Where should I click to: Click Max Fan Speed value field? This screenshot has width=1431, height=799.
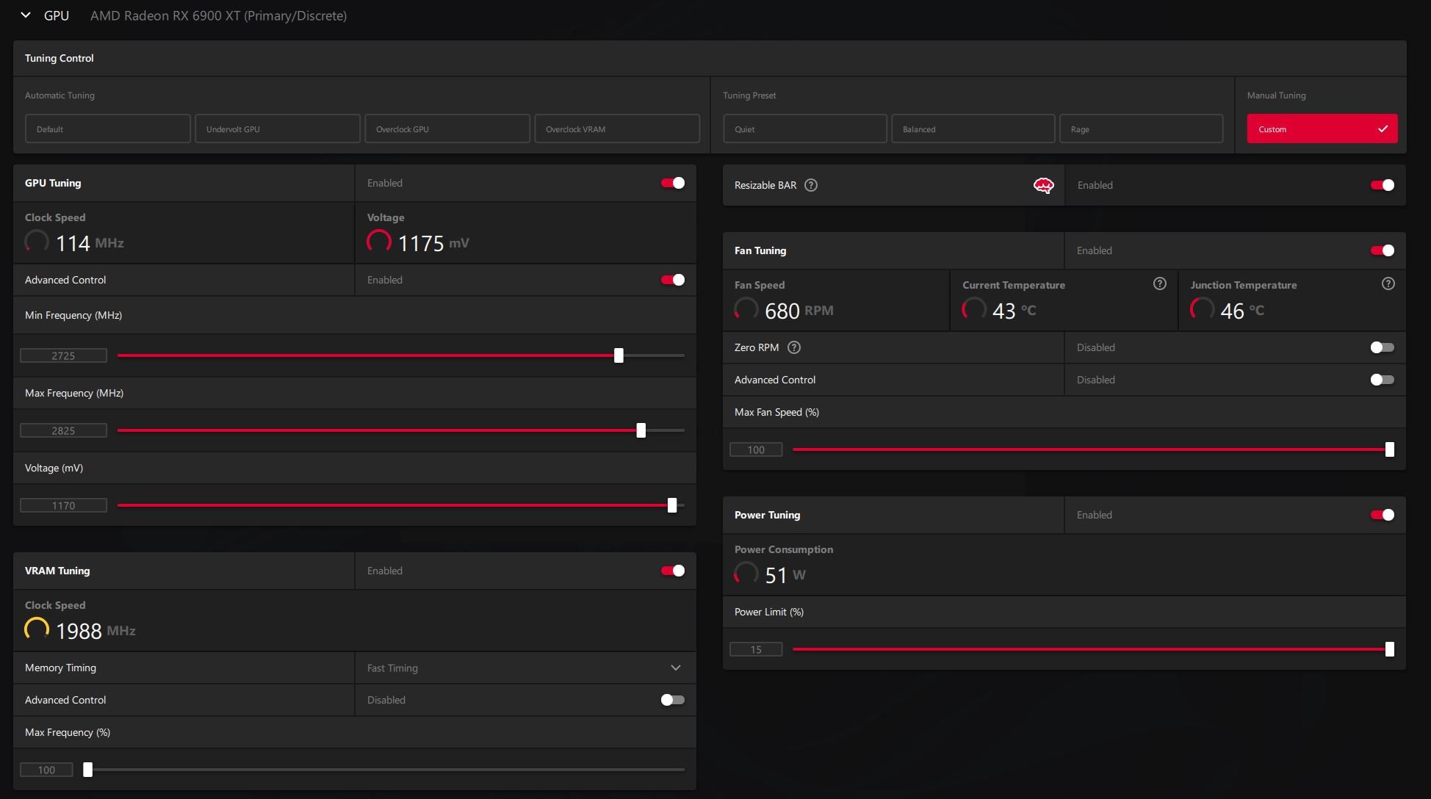756,449
